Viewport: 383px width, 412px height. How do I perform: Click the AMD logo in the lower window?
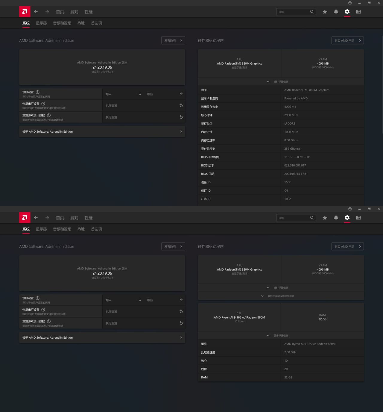click(x=25, y=218)
